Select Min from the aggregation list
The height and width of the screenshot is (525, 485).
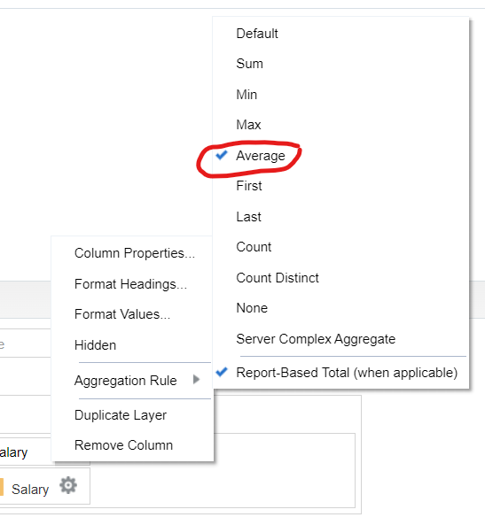click(x=246, y=95)
